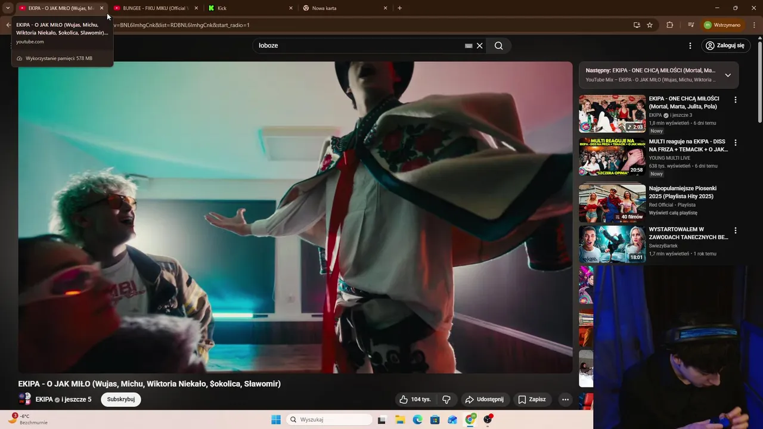Open a new browser tab
This screenshot has height=429, width=763.
click(x=399, y=8)
